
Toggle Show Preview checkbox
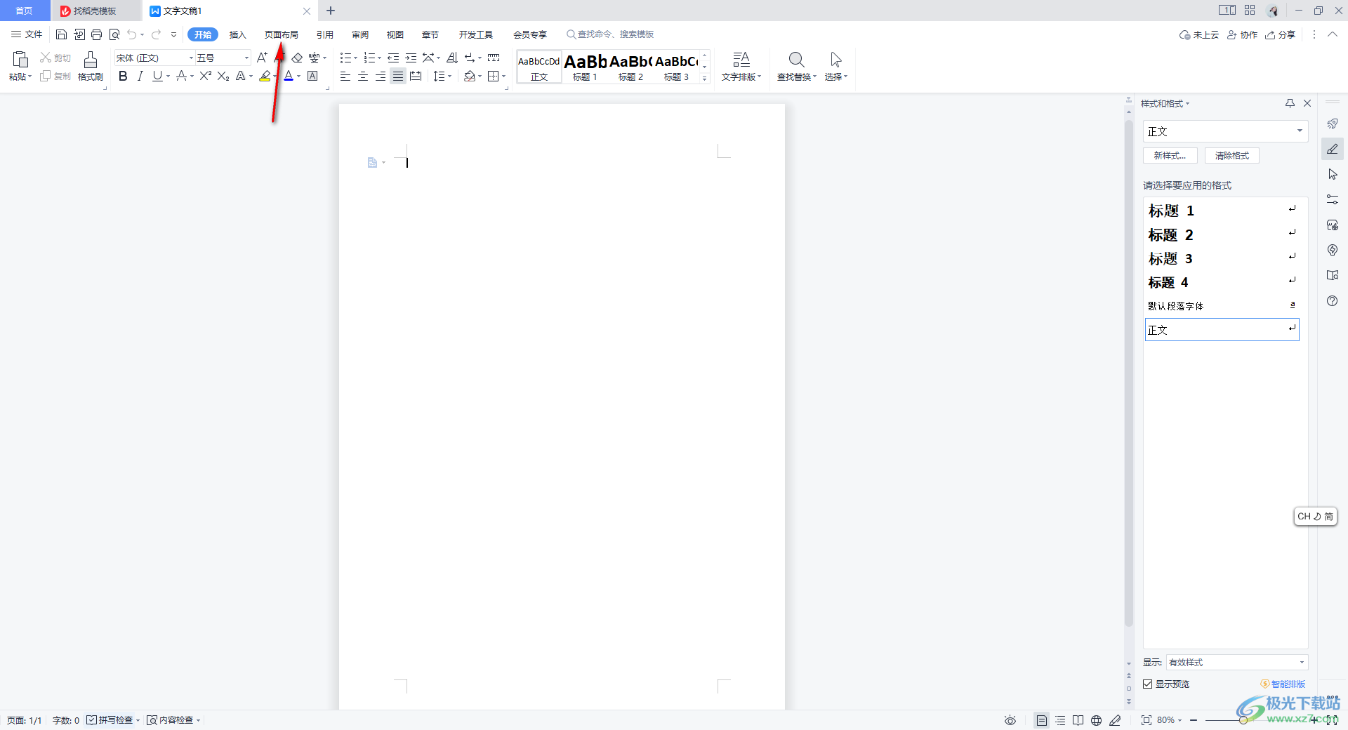coord(1148,684)
